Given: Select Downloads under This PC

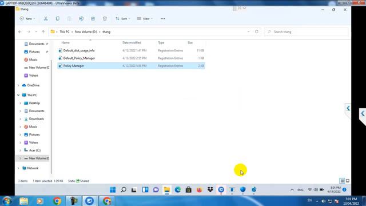Looking at the screenshot, I should tap(36, 119).
